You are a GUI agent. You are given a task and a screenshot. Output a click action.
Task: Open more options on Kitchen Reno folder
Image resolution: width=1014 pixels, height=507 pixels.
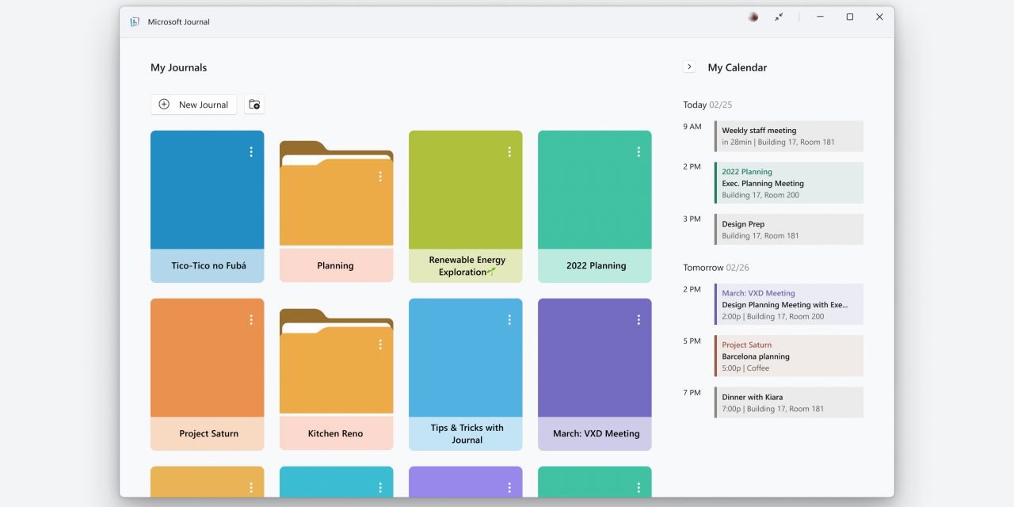click(380, 345)
